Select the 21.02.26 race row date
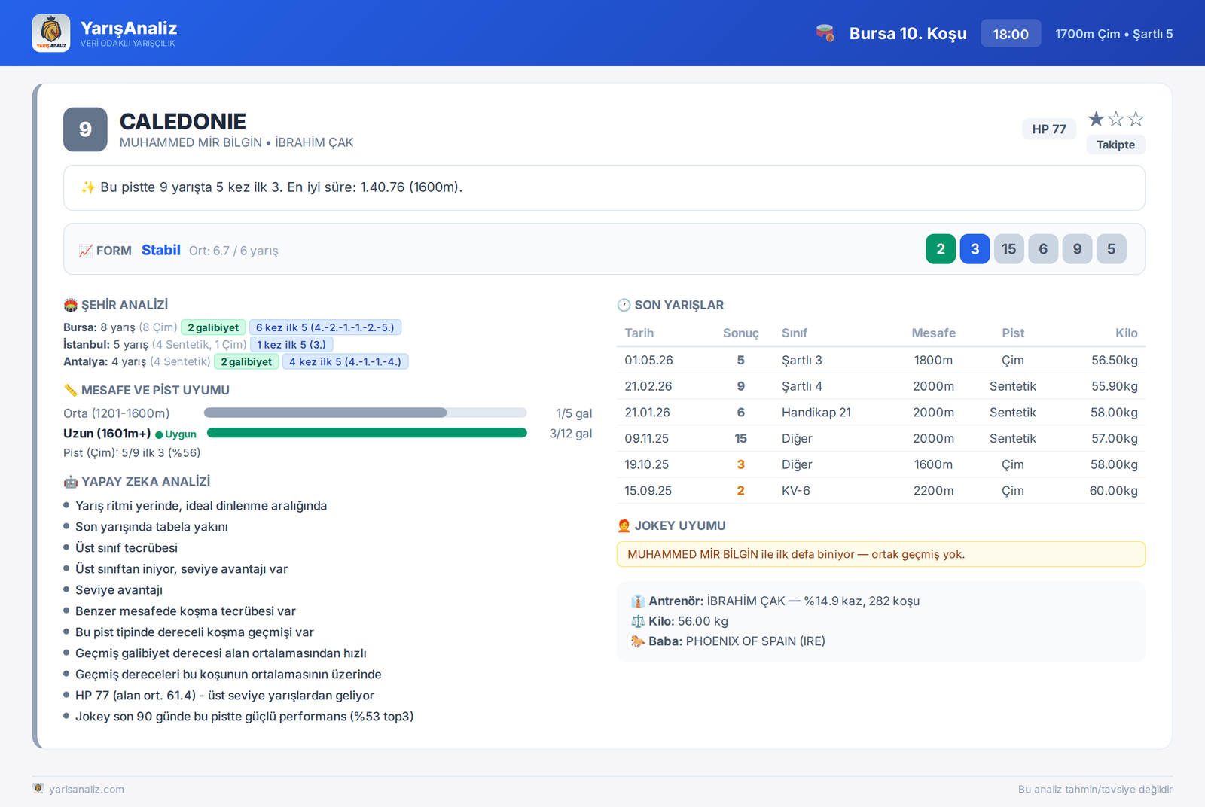This screenshot has width=1205, height=807. click(x=648, y=386)
